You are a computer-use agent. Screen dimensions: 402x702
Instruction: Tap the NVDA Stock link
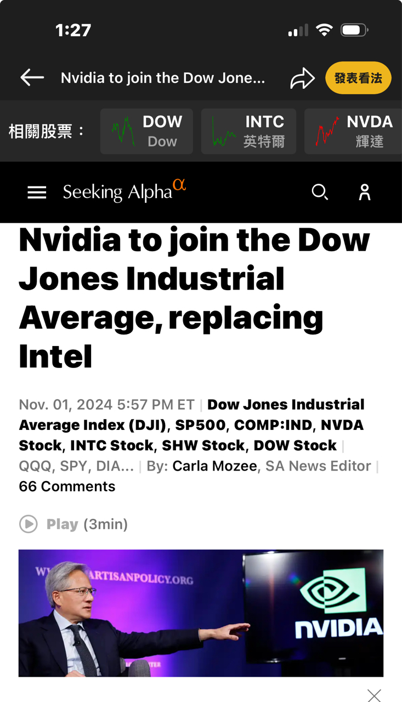(341, 425)
